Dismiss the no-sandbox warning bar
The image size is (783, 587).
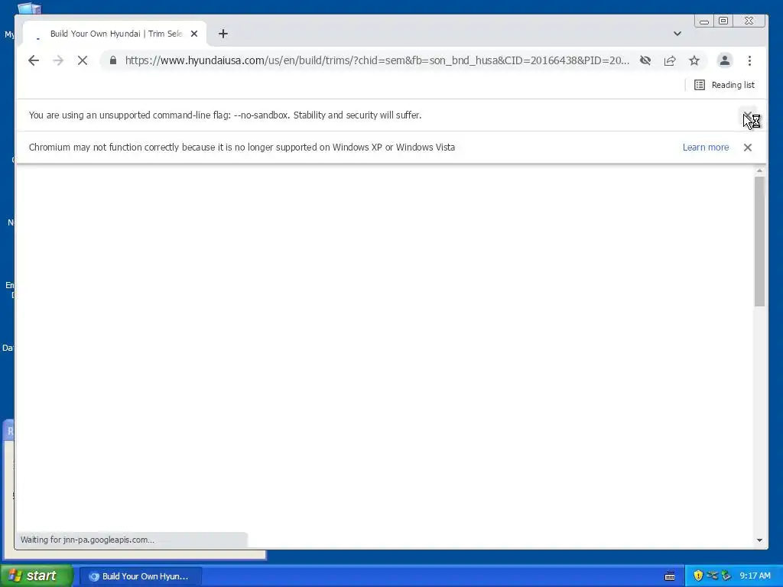pos(748,115)
